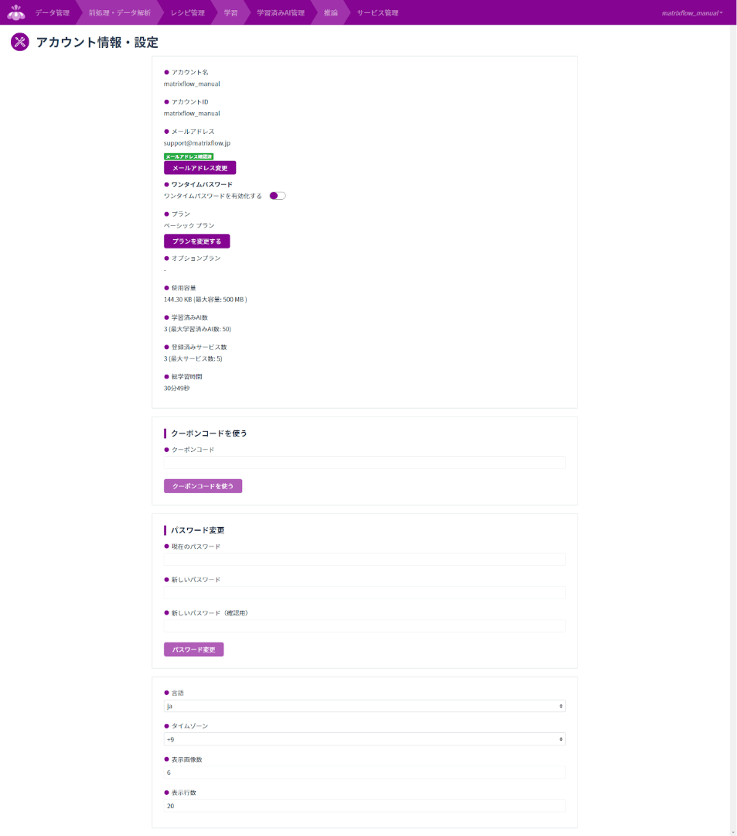Viewport: 737px width, 836px height.
Task: Click the 現在のパスワード input field
Action: point(365,560)
